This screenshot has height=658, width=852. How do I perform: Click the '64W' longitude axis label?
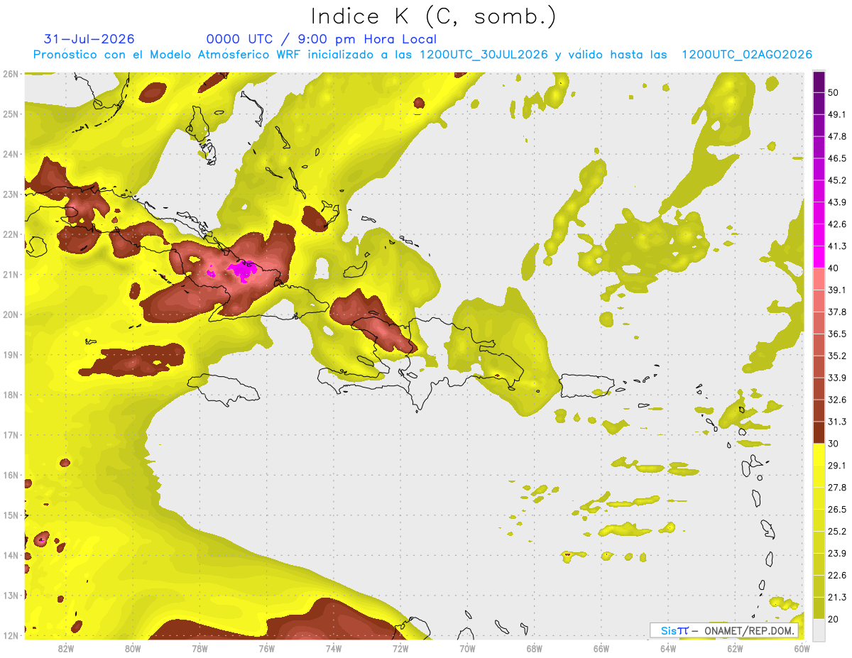(x=667, y=648)
